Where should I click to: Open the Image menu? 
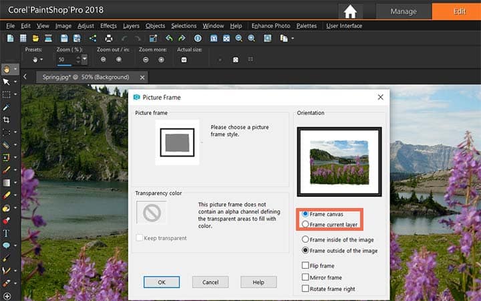point(63,26)
